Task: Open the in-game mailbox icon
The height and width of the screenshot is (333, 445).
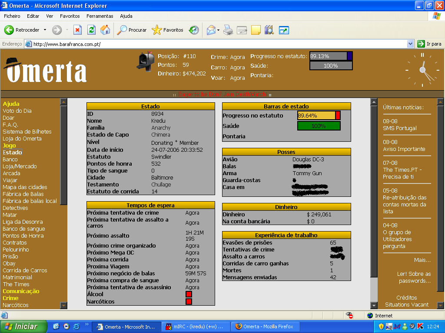Action: pyautogui.click(x=146, y=61)
